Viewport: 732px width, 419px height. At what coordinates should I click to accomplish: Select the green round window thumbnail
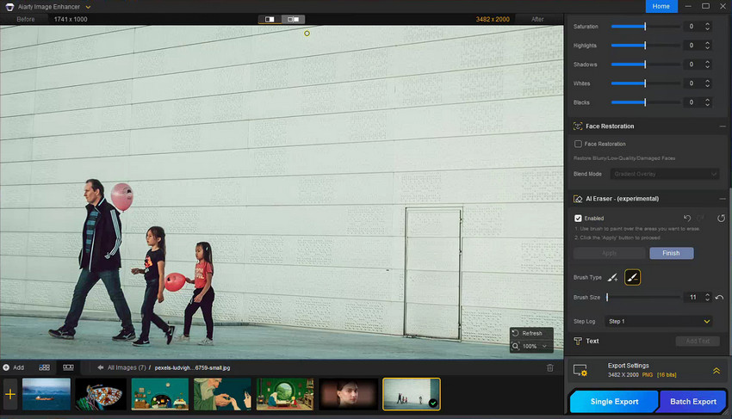tap(285, 394)
